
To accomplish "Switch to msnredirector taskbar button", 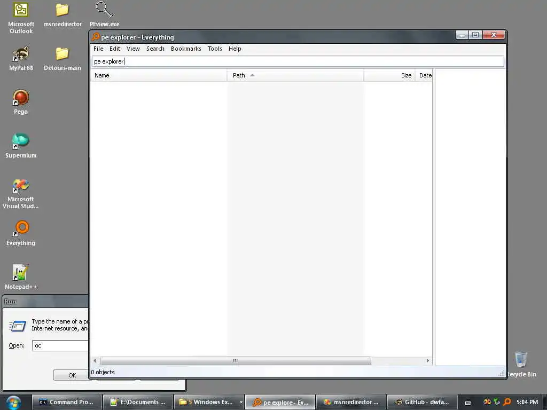I will 351,403.
